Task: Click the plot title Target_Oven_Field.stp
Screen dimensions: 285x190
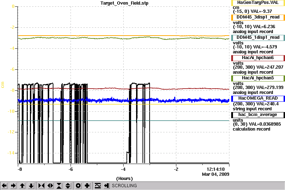Action: pos(124,3)
